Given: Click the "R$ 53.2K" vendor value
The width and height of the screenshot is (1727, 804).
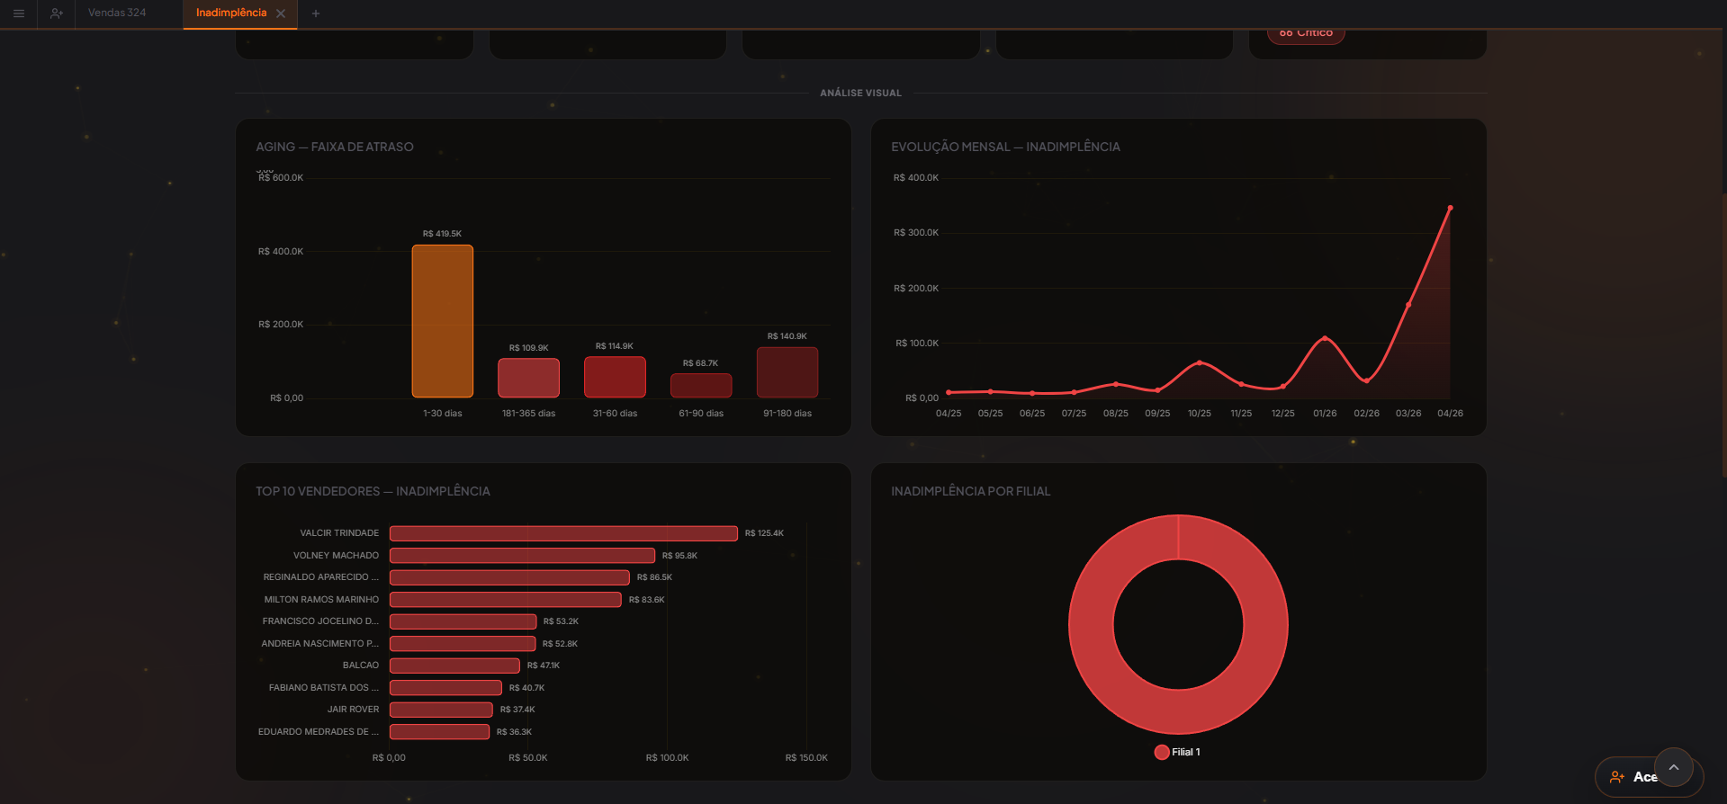Looking at the screenshot, I should [562, 621].
